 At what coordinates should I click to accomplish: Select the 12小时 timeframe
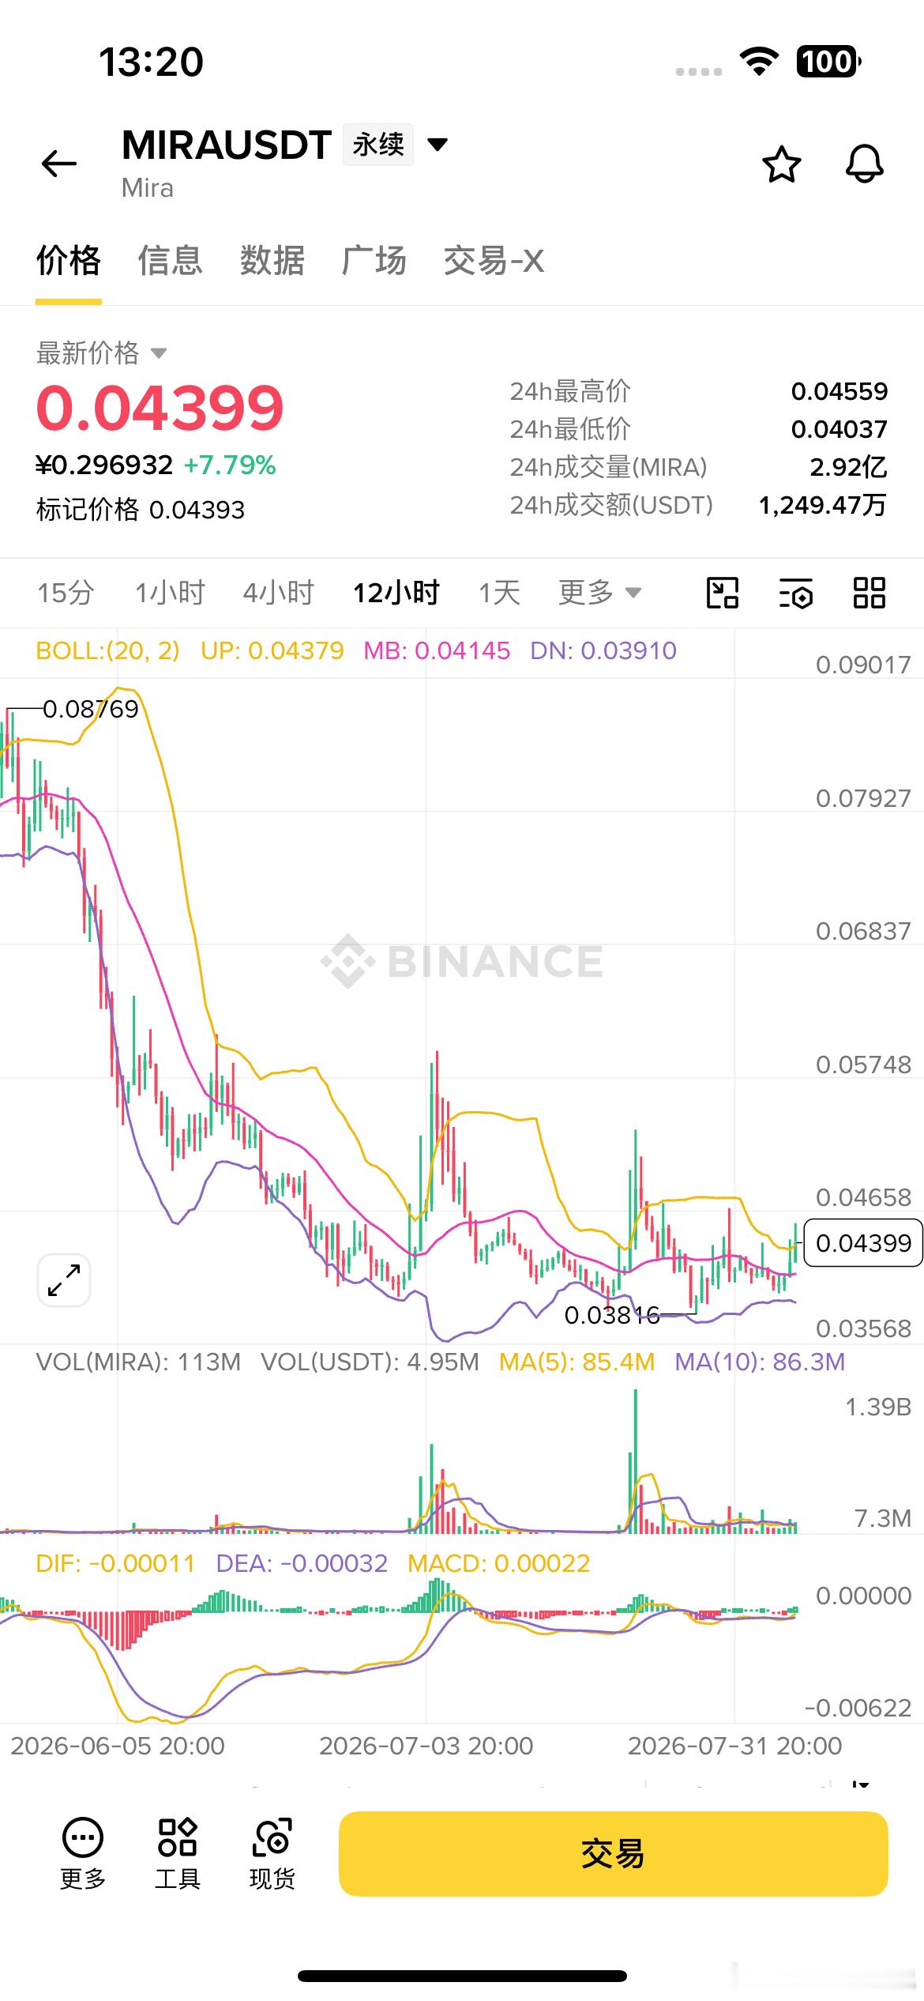coord(396,592)
